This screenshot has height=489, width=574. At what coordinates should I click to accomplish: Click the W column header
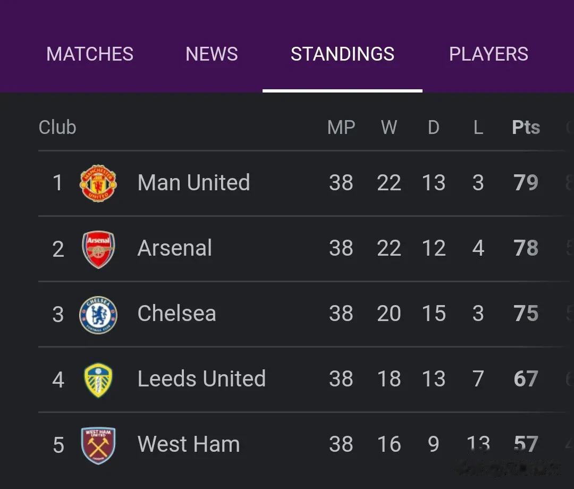pos(389,128)
